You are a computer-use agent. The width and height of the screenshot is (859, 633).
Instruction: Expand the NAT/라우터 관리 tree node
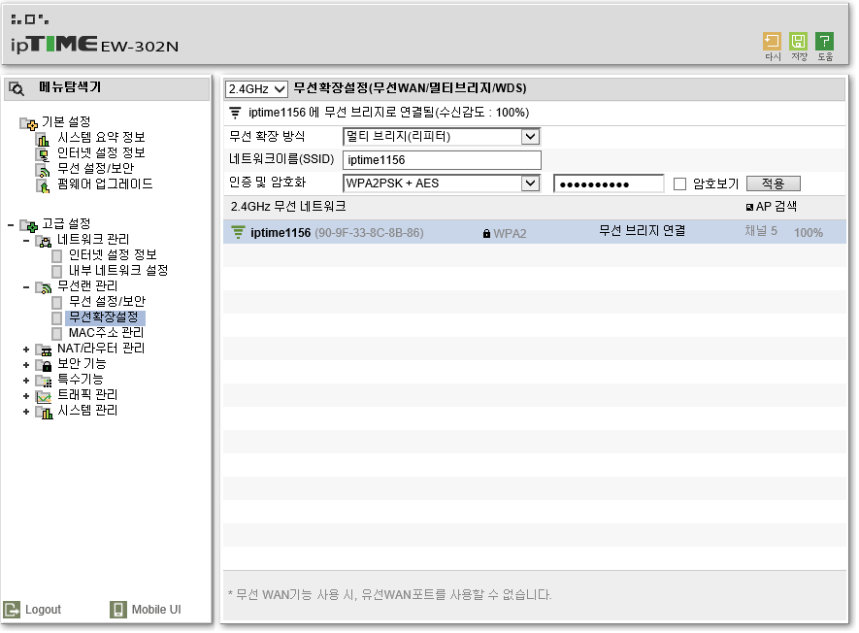click(x=26, y=350)
